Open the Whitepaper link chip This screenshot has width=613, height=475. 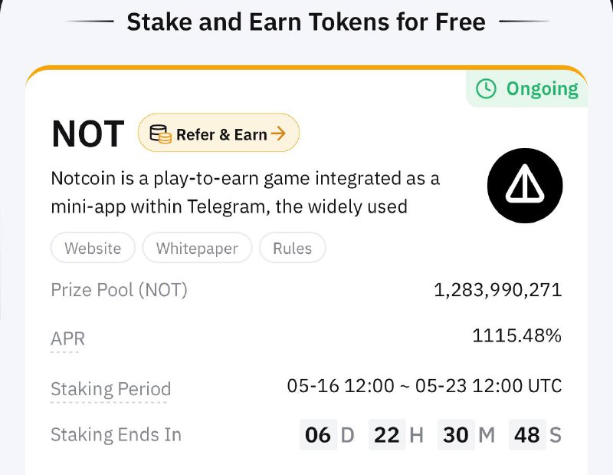tap(197, 248)
